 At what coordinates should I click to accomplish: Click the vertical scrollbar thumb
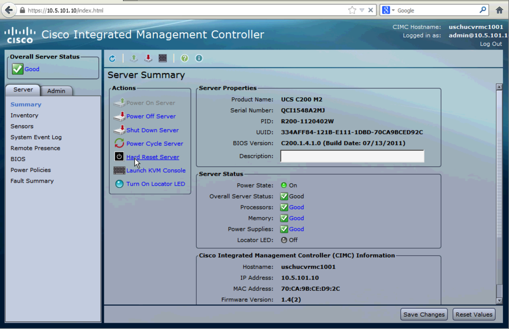pyautogui.click(x=499, y=188)
